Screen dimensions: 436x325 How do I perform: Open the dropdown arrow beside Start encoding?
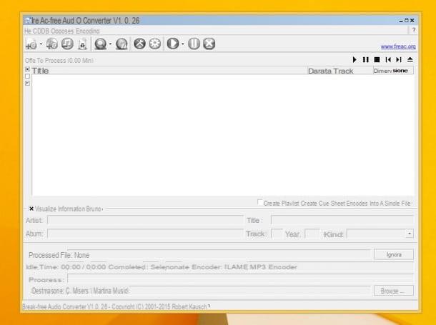183,44
